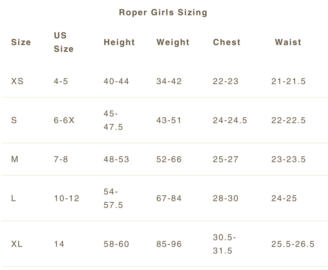Click the 23-23.5 waist value
This screenshot has height=270, width=328.
click(288, 159)
